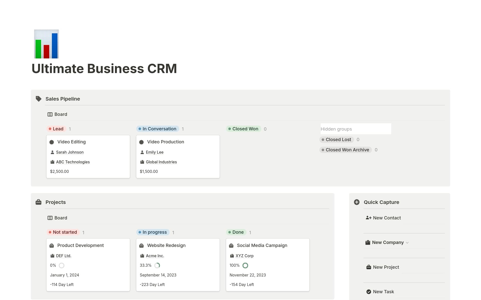
Task: Click the bar chart page icon
Action: point(46,44)
